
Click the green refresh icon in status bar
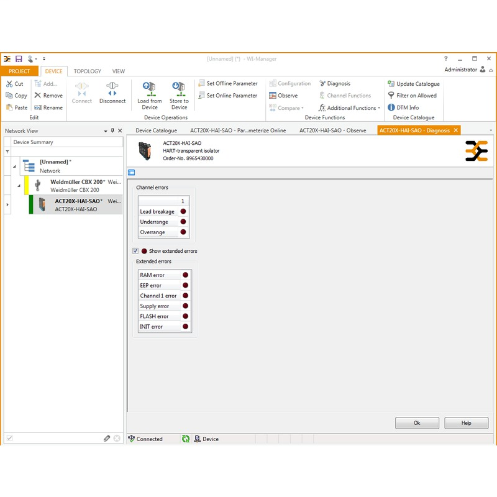coord(185,439)
